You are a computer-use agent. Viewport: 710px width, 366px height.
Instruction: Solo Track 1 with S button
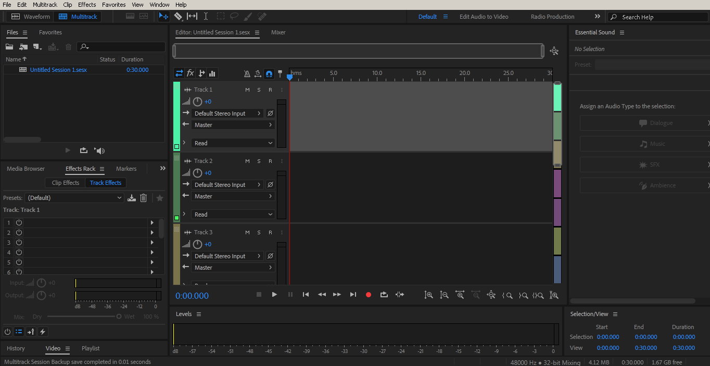click(259, 90)
